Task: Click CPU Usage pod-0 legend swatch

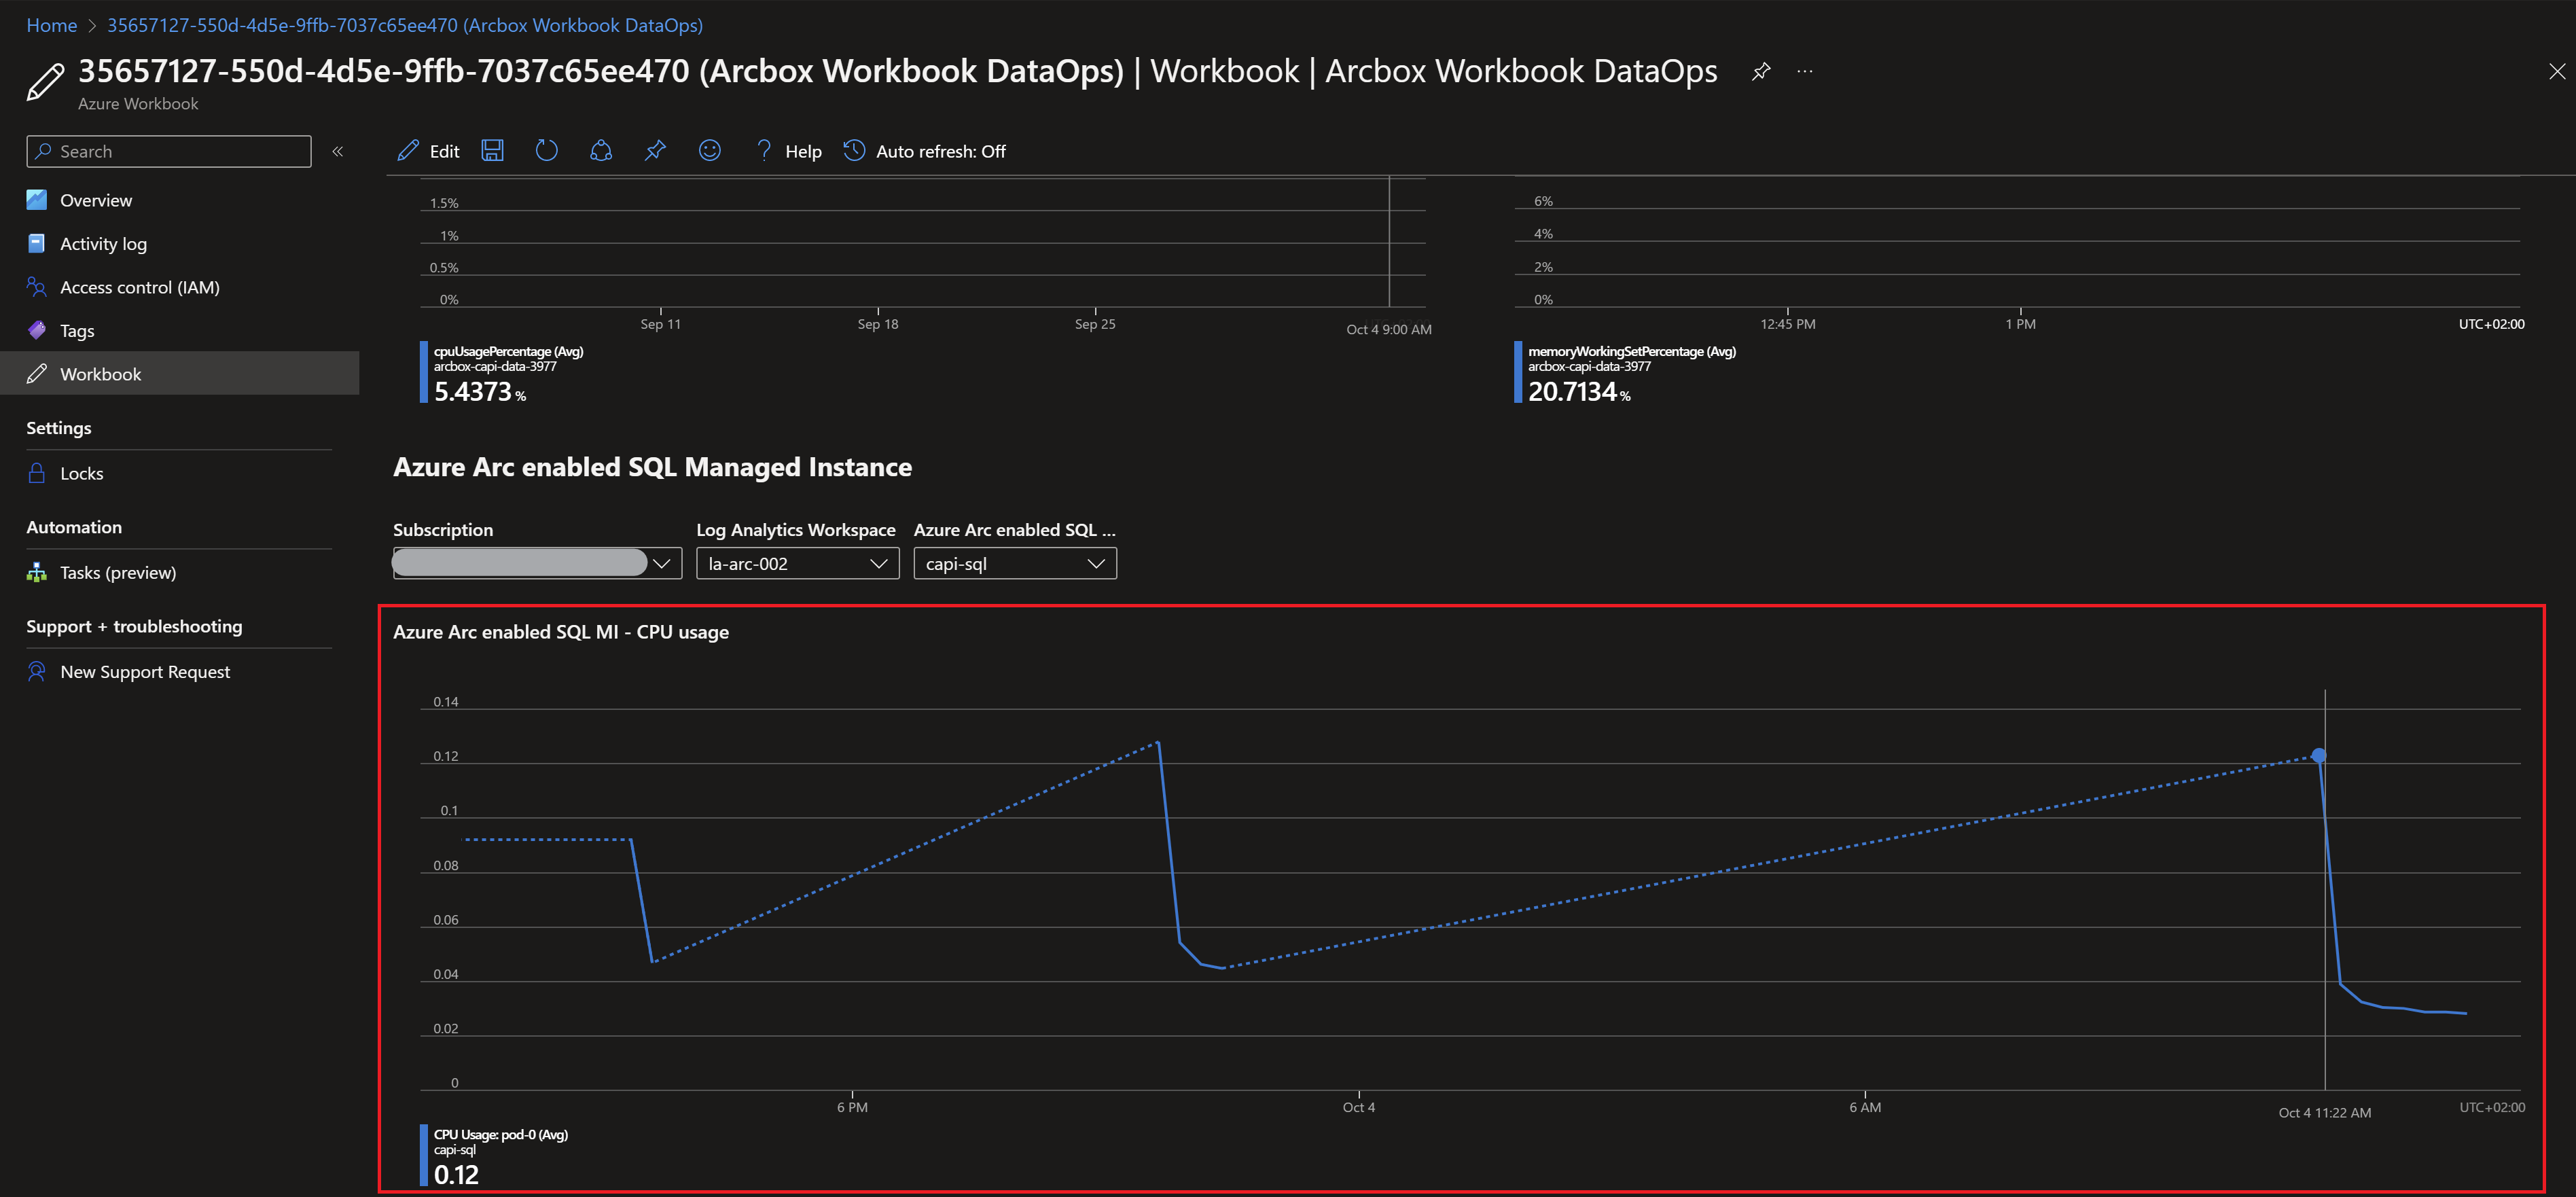Action: point(424,1155)
